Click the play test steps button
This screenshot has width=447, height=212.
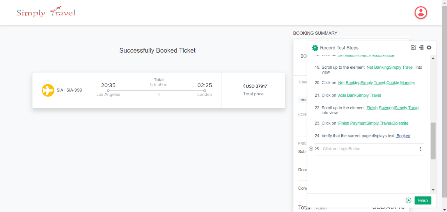tap(409, 200)
